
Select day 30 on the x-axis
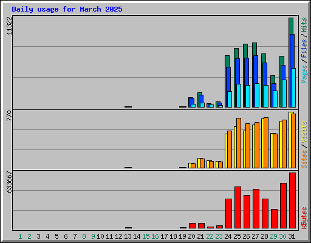pos(282,236)
